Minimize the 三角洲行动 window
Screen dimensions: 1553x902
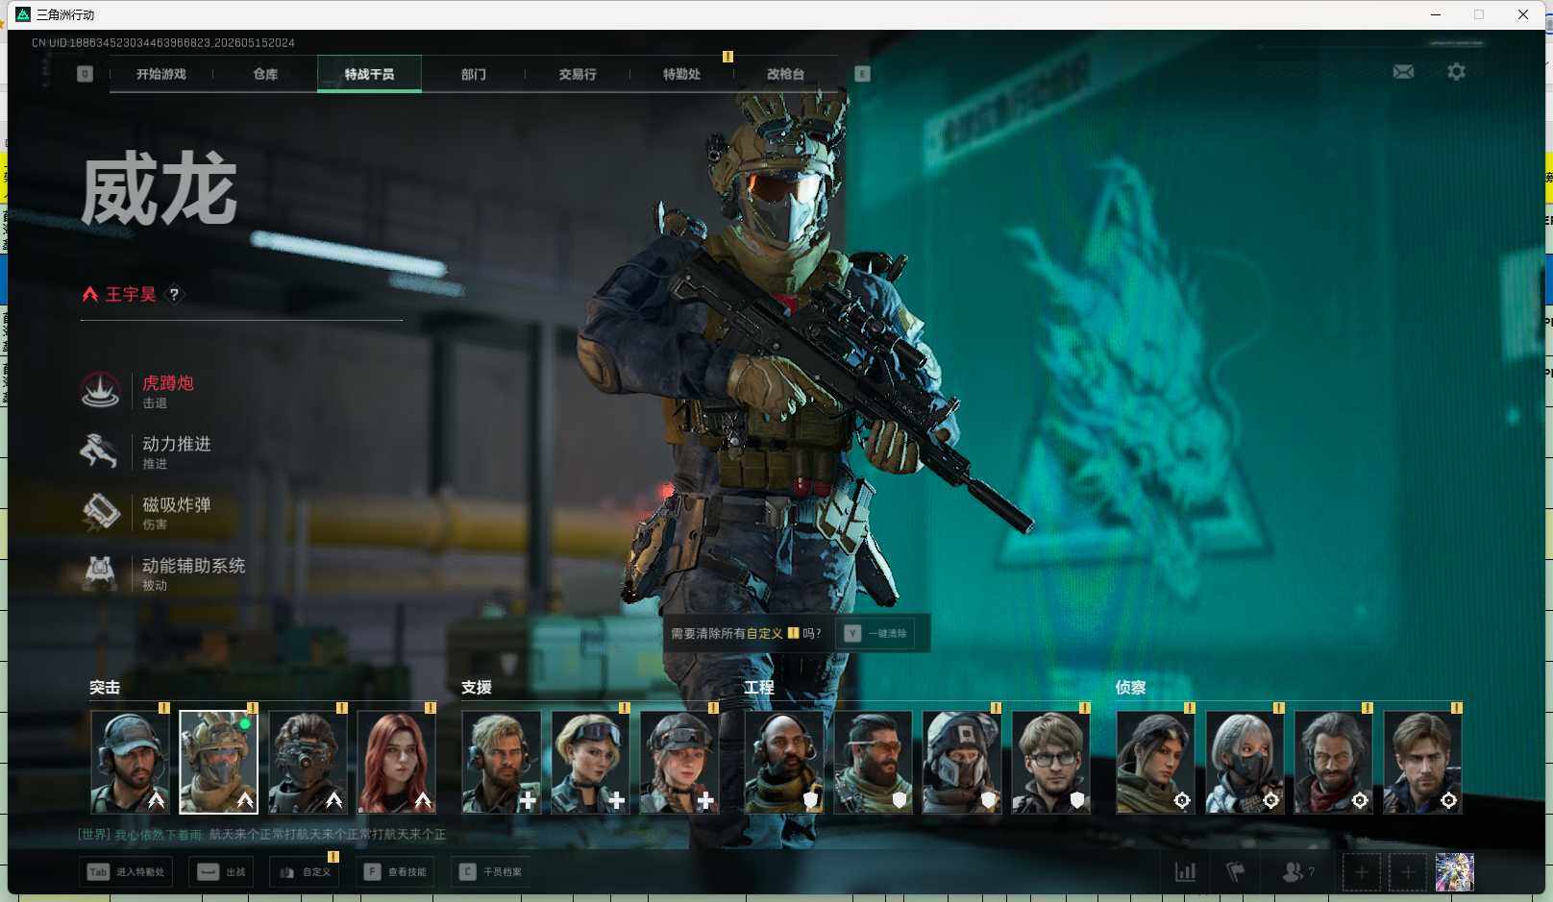[x=1436, y=14]
